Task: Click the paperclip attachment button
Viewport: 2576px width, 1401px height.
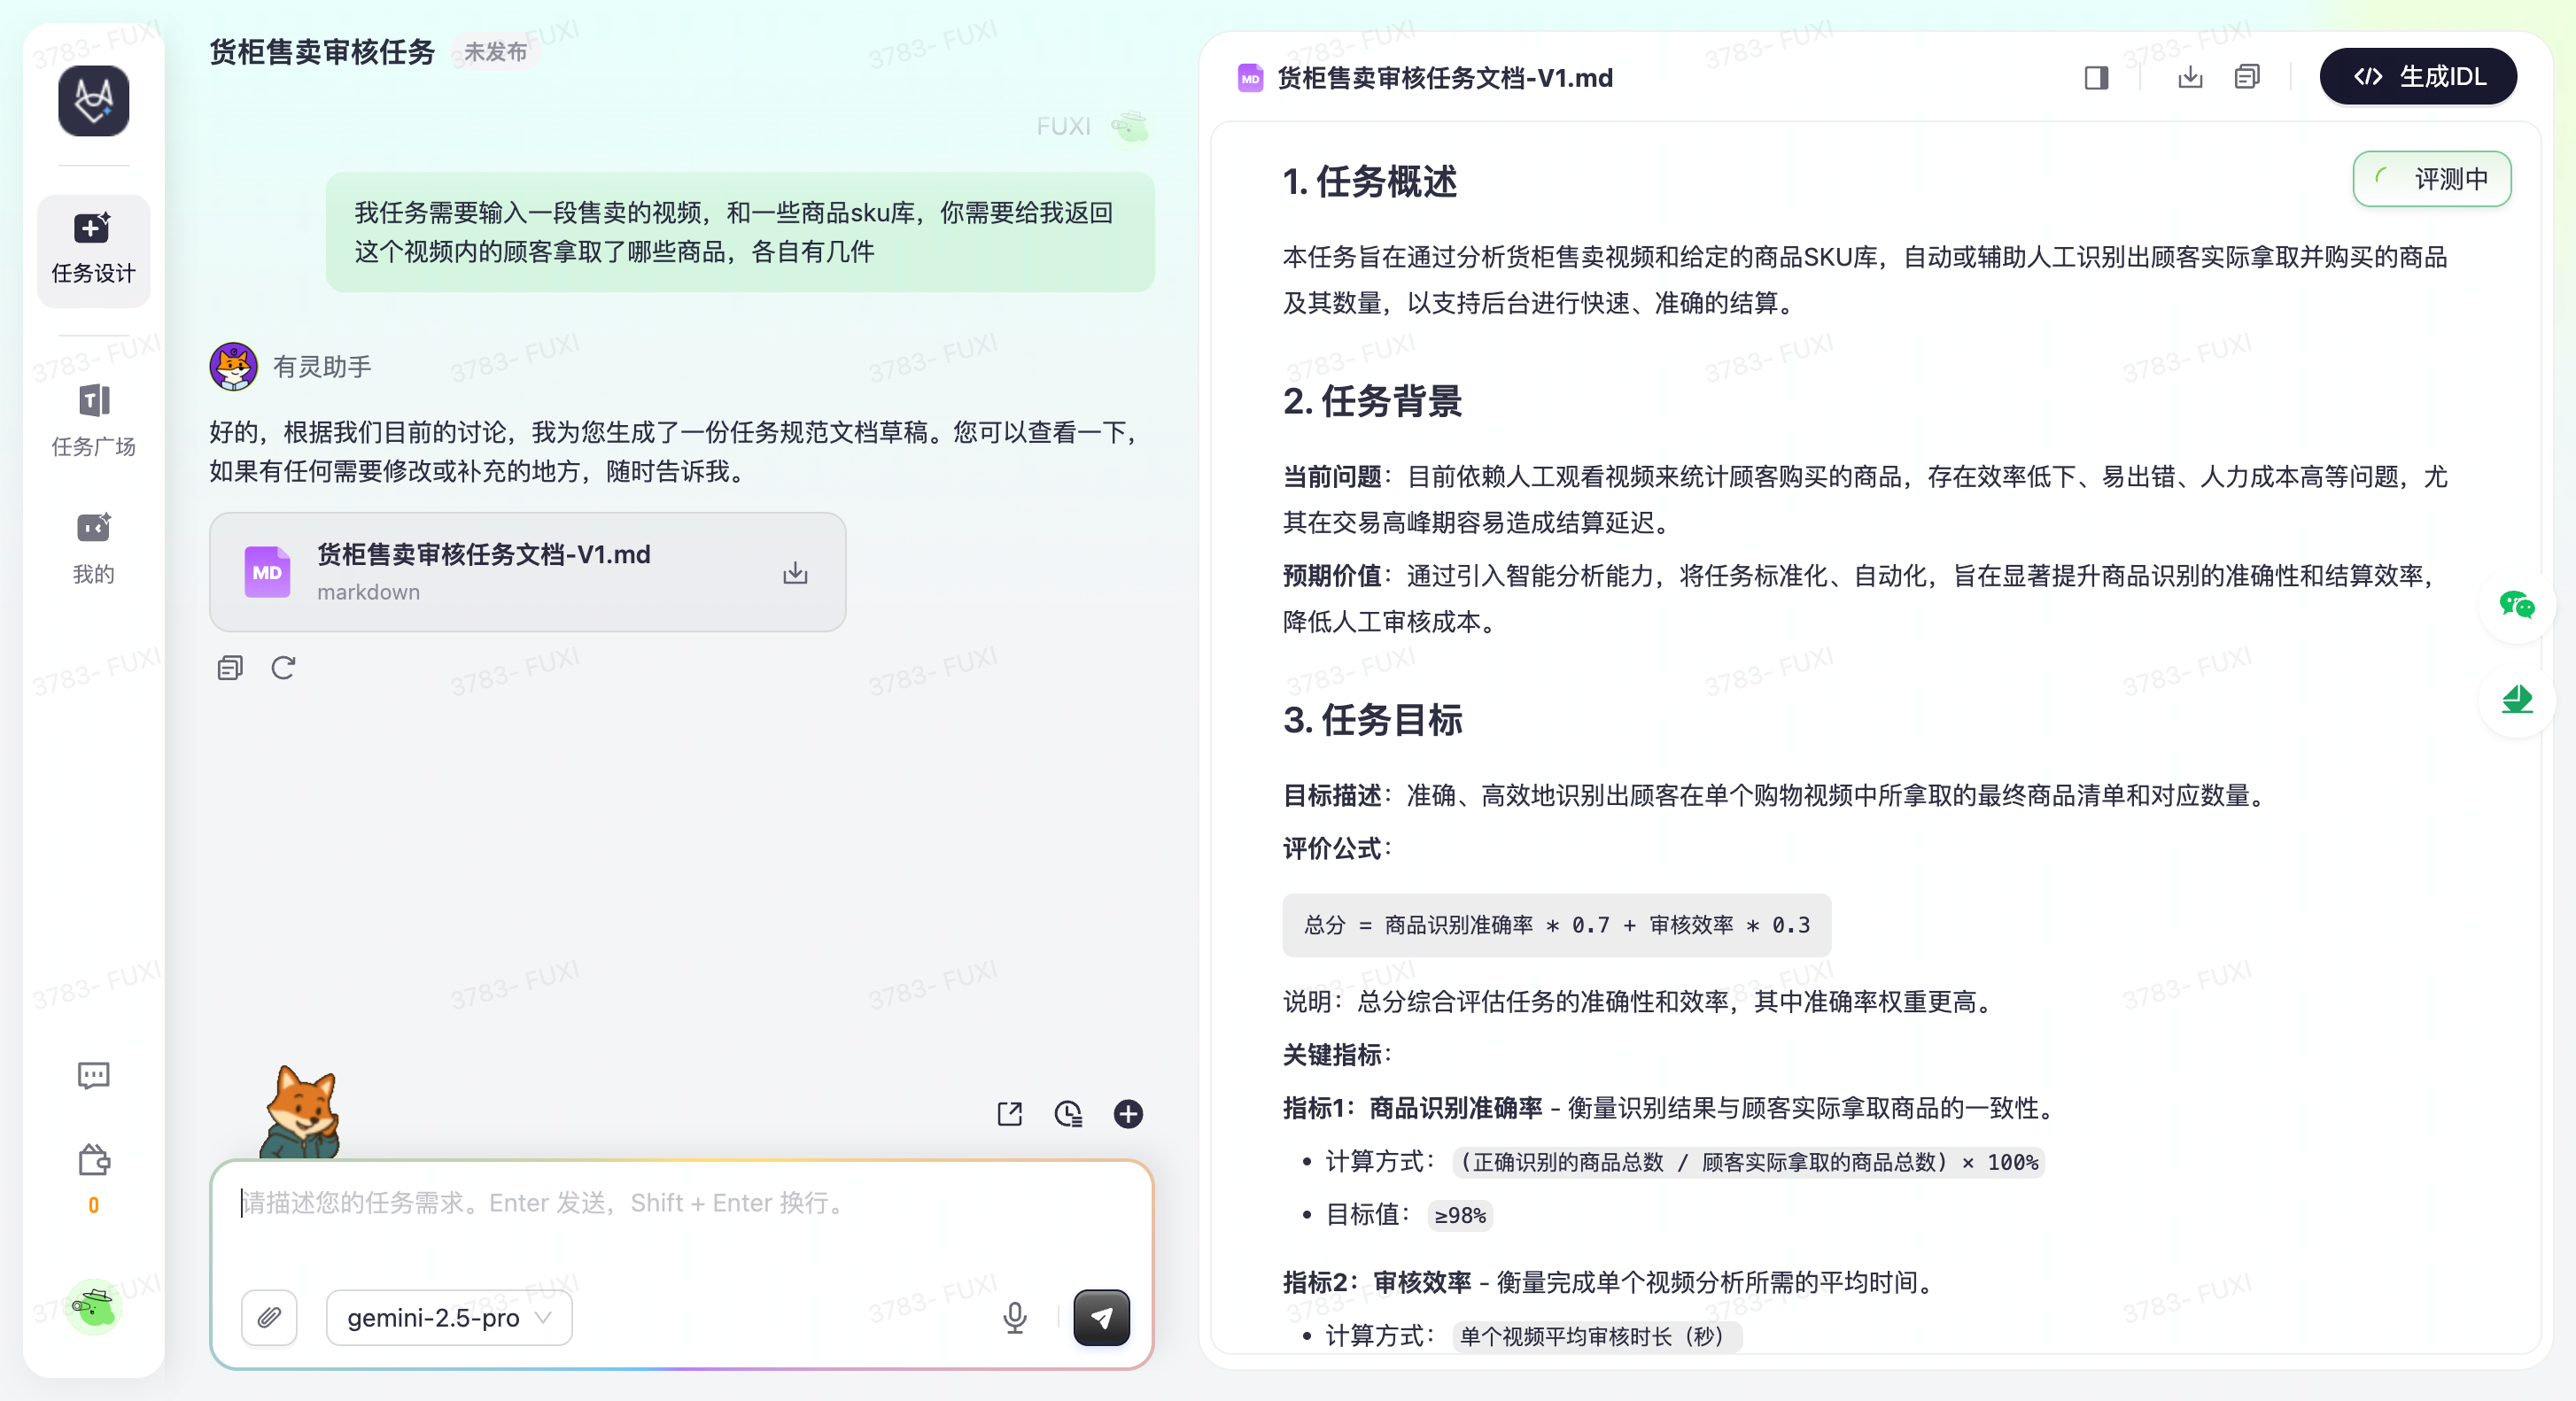Action: pos(269,1317)
